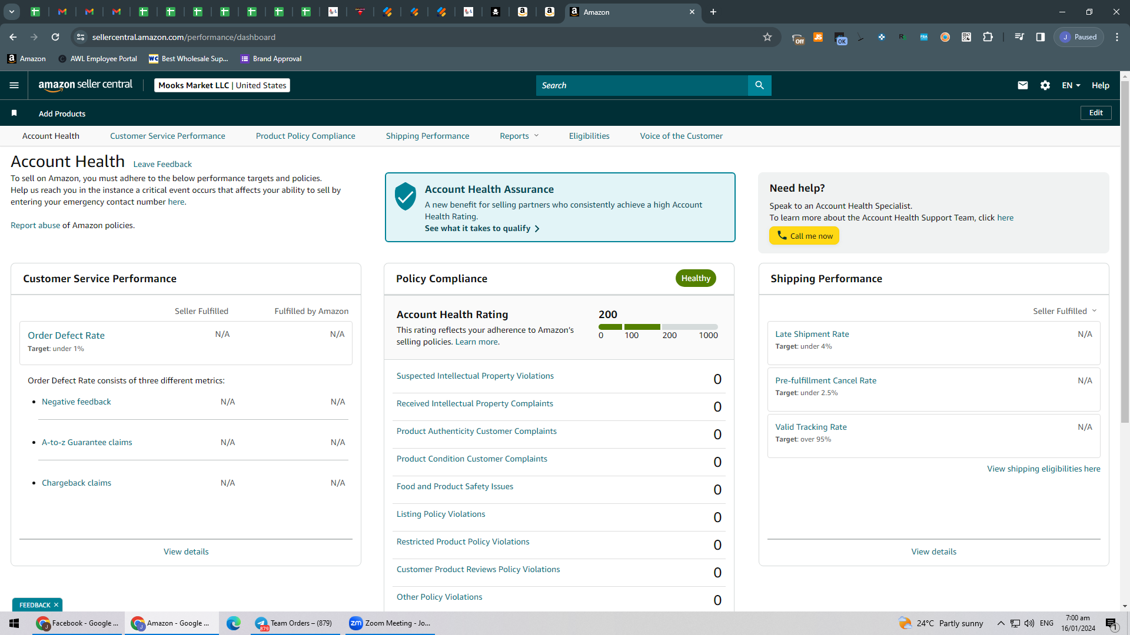Image resolution: width=1130 pixels, height=635 pixels.
Task: Open the notifications center icon
Action: 1111,623
